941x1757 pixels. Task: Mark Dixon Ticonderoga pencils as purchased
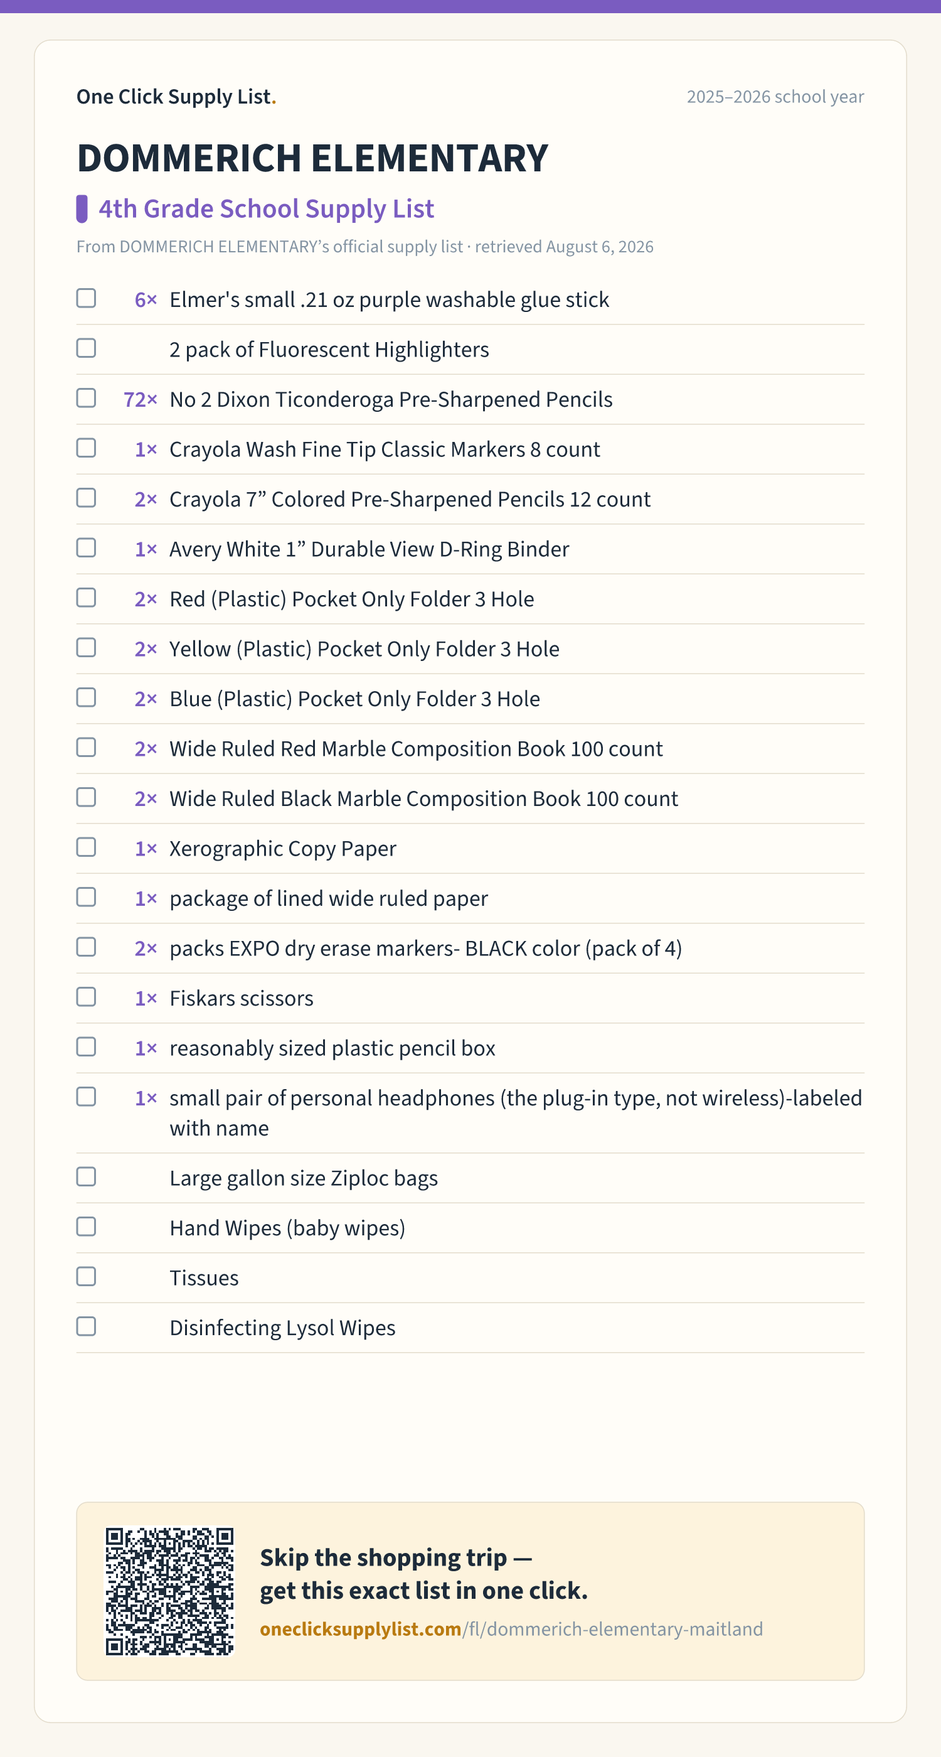pos(86,397)
